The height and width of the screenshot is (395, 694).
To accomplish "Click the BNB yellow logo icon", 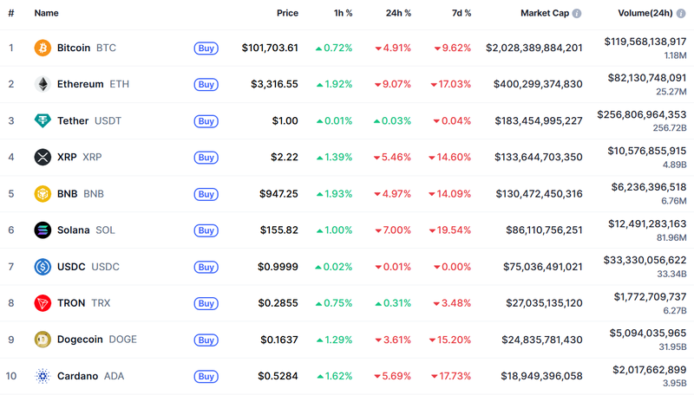I will [43, 193].
